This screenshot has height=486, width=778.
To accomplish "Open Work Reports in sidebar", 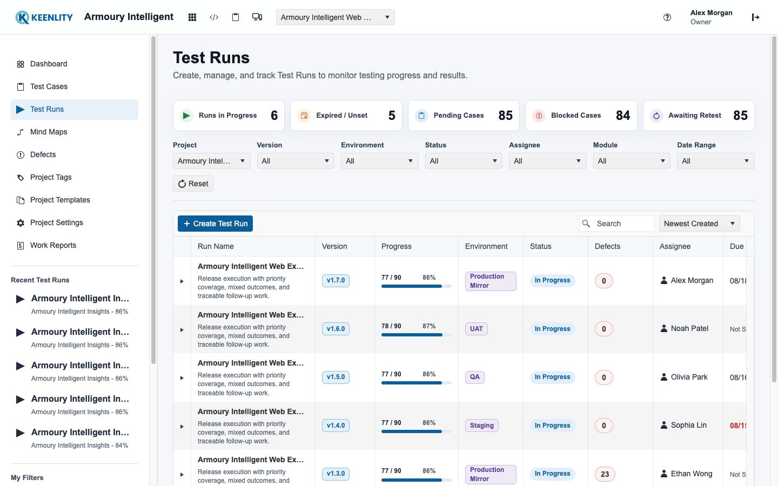I will (75, 245).
